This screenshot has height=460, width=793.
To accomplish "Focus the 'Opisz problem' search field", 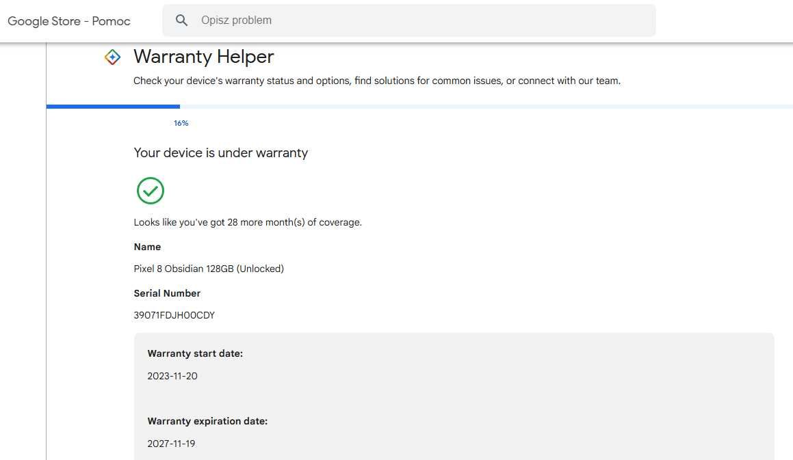I will [x=409, y=21].
